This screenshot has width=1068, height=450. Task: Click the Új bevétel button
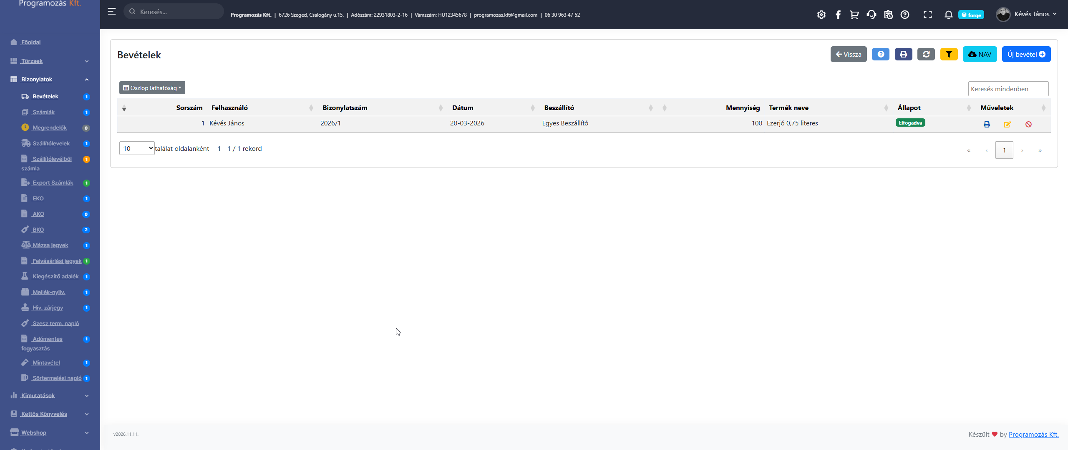[x=1026, y=54]
